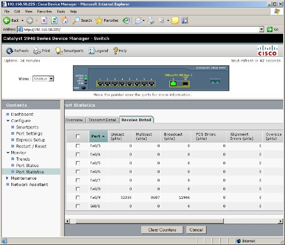The image size is (285, 245).
Task: Open Express Setup in Contents
Action: pos(30,140)
